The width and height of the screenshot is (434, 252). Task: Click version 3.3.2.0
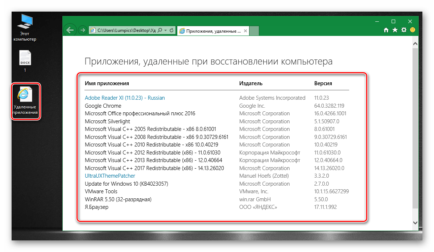pyautogui.click(x=322, y=176)
